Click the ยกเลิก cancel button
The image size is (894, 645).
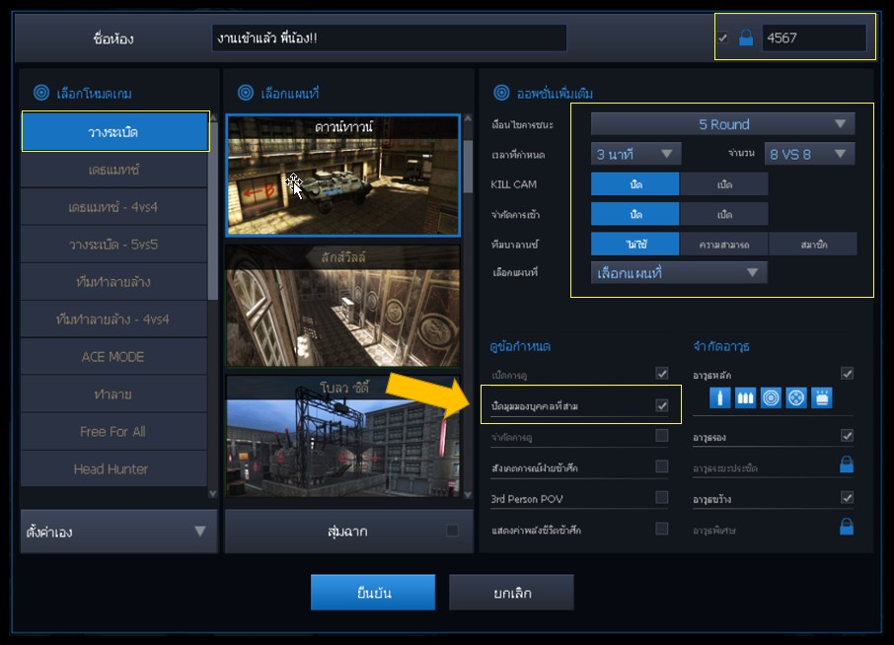[511, 593]
